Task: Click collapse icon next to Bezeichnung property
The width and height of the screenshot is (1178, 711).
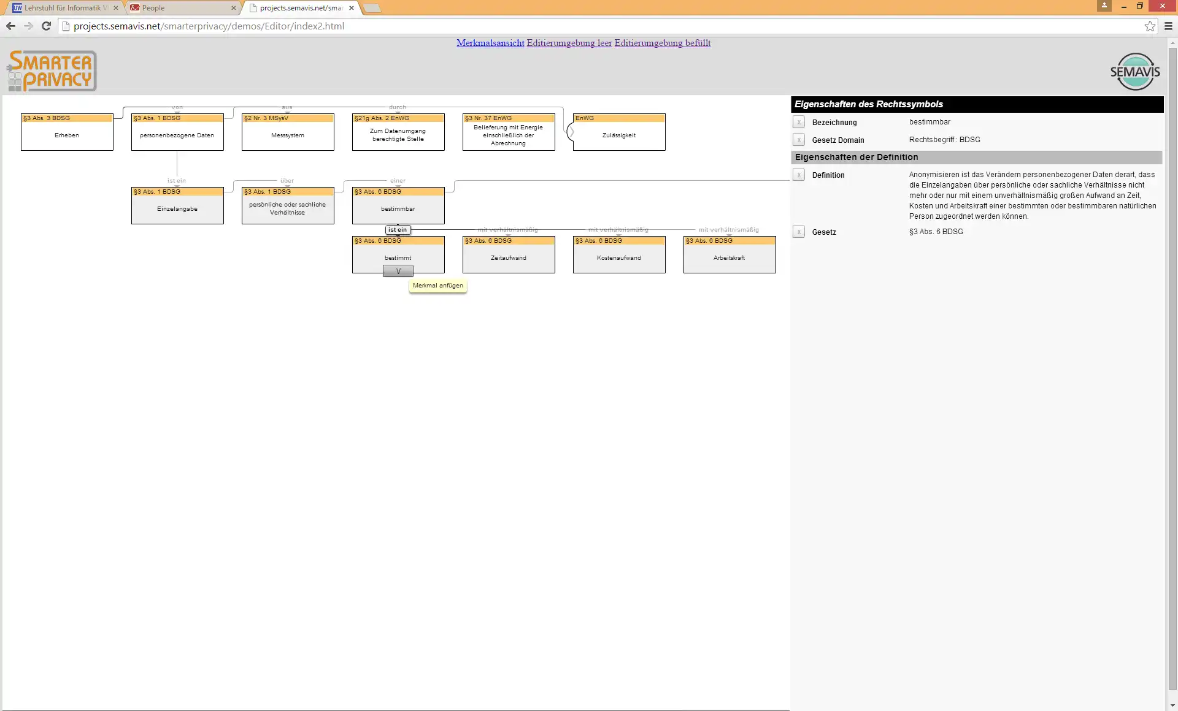Action: [x=799, y=122]
